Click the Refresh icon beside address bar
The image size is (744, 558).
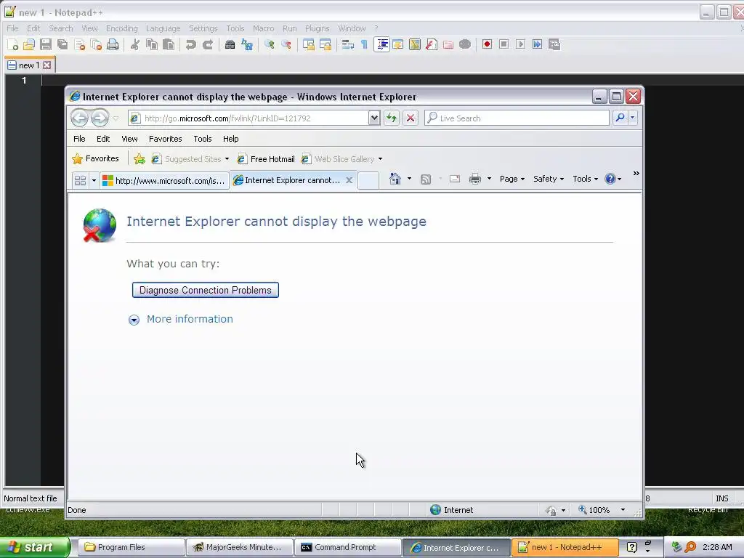[x=392, y=118]
